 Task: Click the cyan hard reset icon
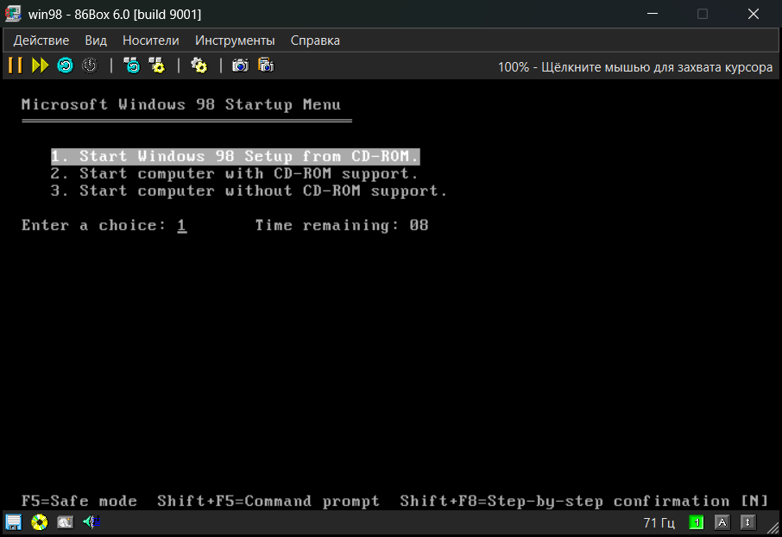point(66,66)
